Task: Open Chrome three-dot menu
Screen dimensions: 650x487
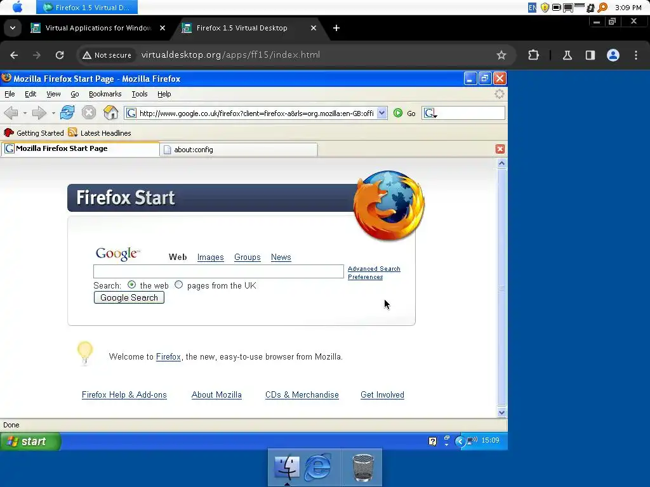Action: pos(636,55)
